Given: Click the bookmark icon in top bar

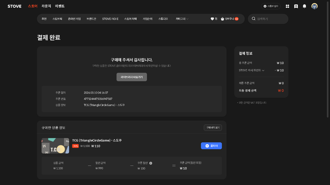Looking at the screenshot, I should tap(296, 6).
